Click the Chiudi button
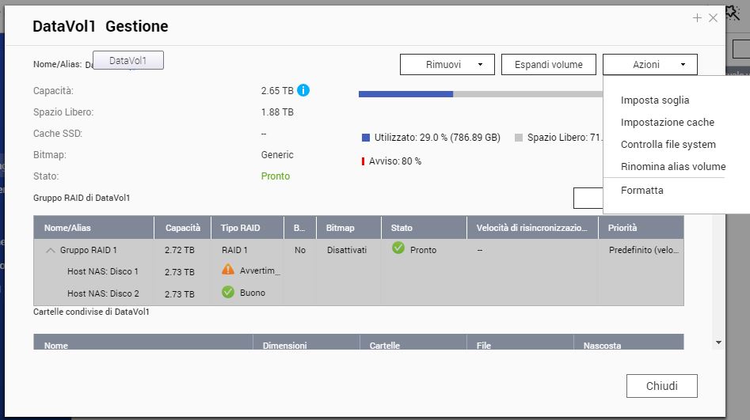The width and height of the screenshot is (750, 420). click(x=661, y=386)
